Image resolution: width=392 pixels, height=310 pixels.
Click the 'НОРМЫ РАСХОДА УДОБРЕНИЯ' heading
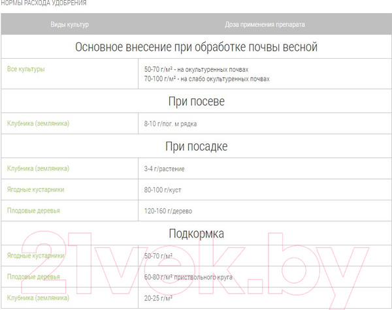pyautogui.click(x=44, y=3)
